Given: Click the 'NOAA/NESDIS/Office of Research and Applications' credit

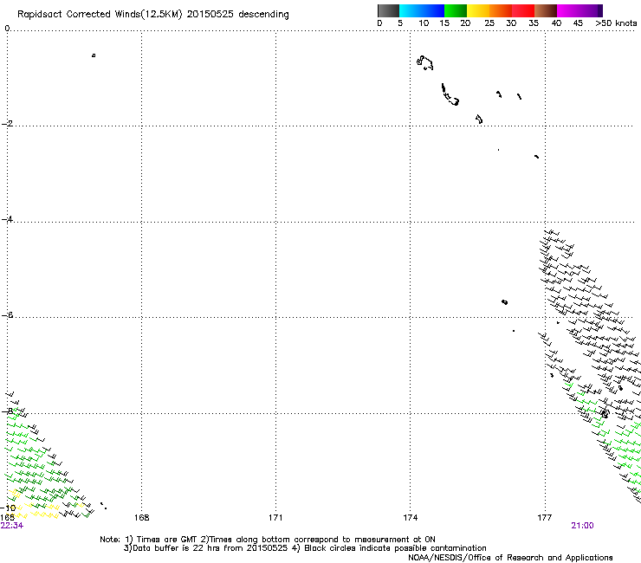Looking at the screenshot, I should point(510,558).
